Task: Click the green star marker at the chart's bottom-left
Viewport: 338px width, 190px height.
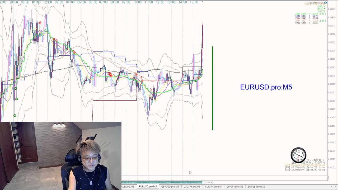Action: pyautogui.click(x=15, y=116)
